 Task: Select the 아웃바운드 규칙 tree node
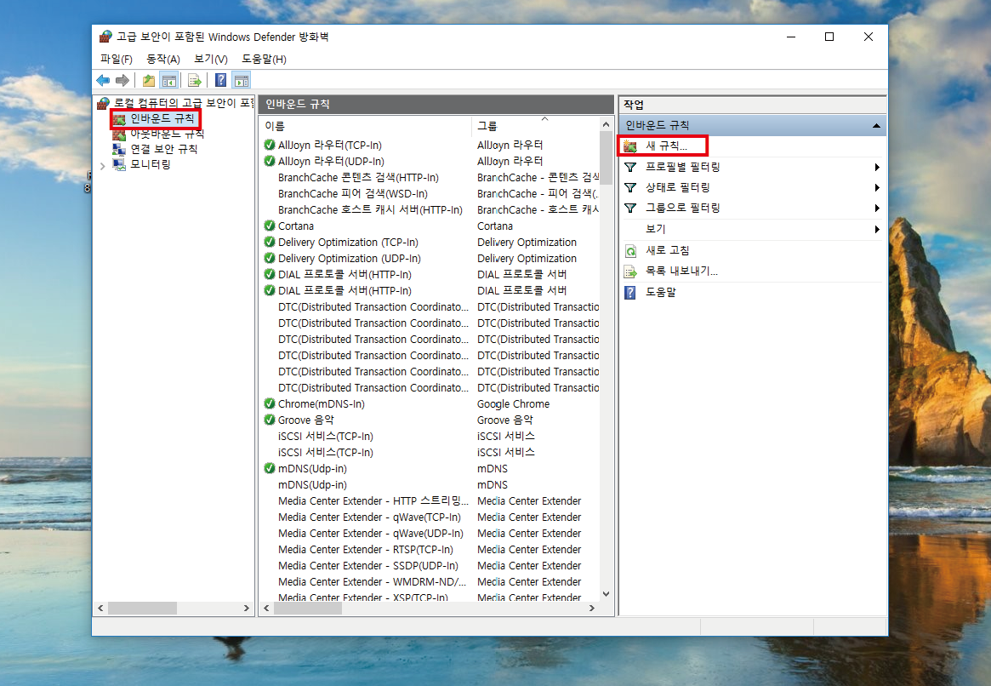pyautogui.click(x=167, y=134)
